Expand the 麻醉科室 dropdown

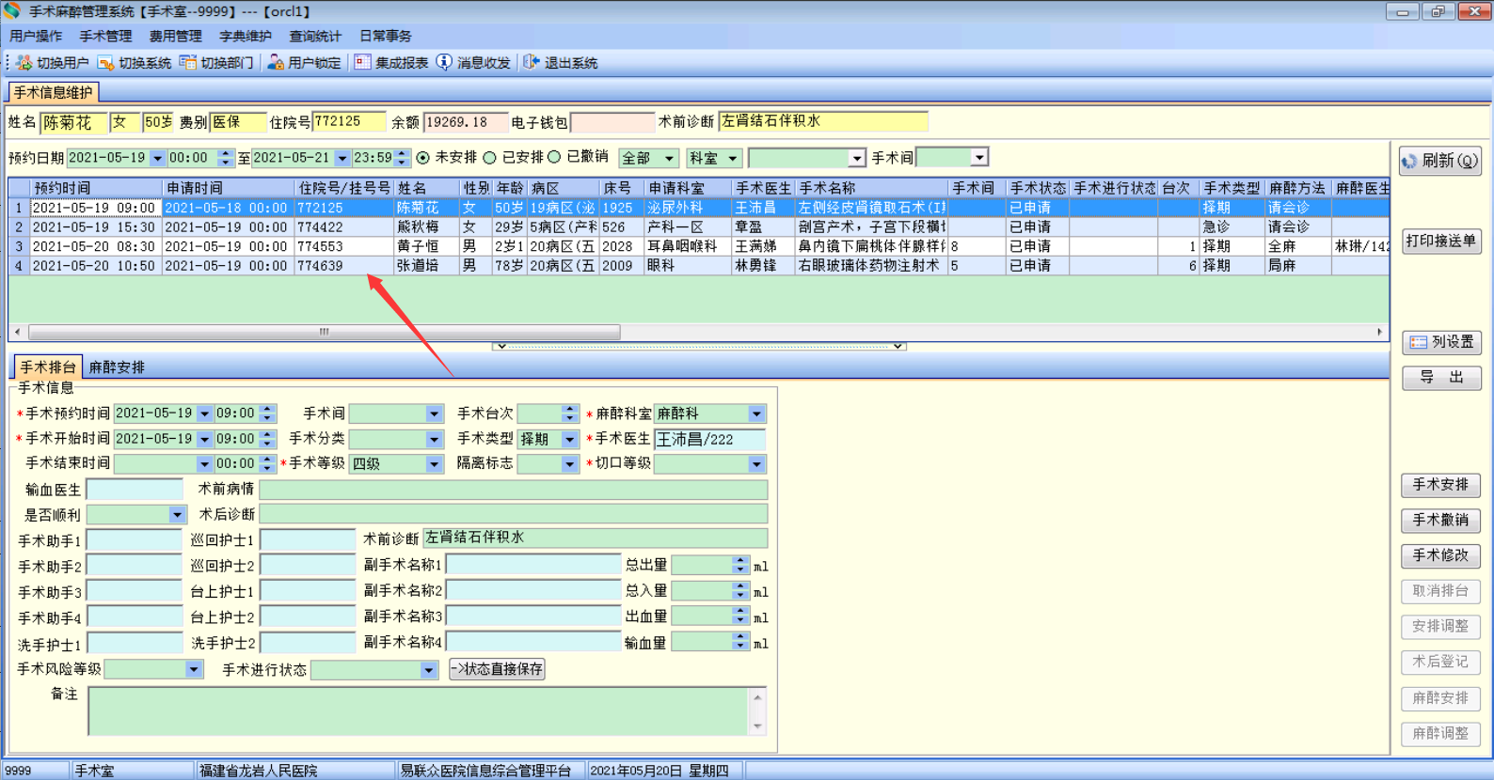(x=756, y=413)
